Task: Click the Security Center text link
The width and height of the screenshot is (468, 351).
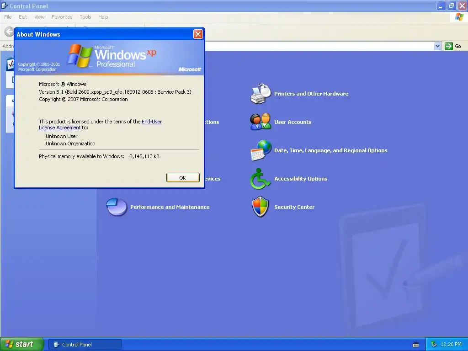Action: tap(294, 207)
